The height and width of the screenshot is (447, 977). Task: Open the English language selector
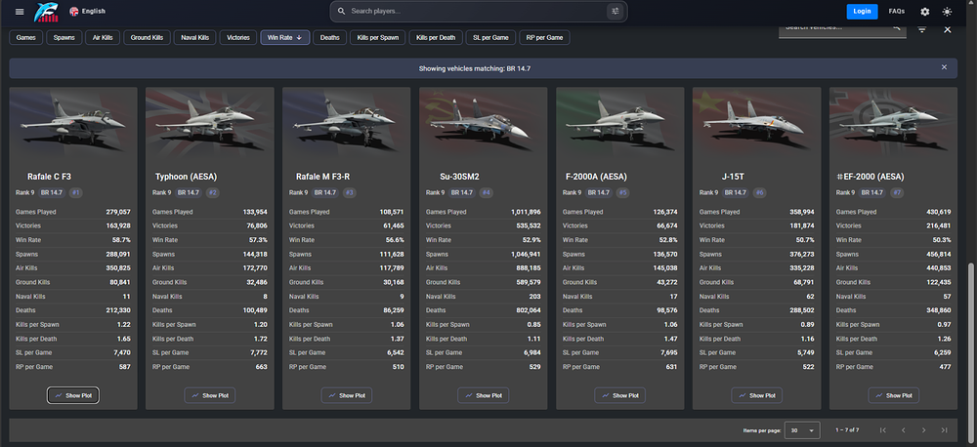click(87, 11)
